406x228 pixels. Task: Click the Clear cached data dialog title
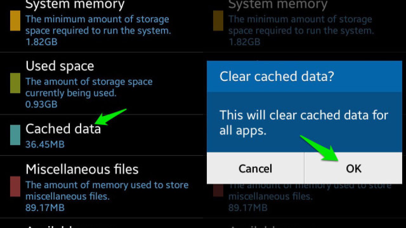tap(269, 76)
